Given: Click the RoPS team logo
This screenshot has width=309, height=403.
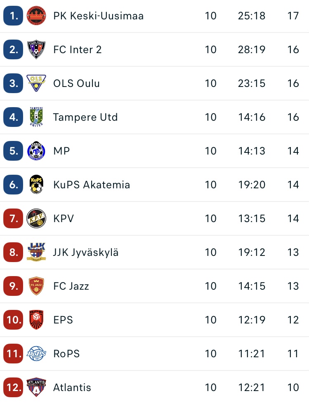Looking at the screenshot, I should tap(36, 354).
